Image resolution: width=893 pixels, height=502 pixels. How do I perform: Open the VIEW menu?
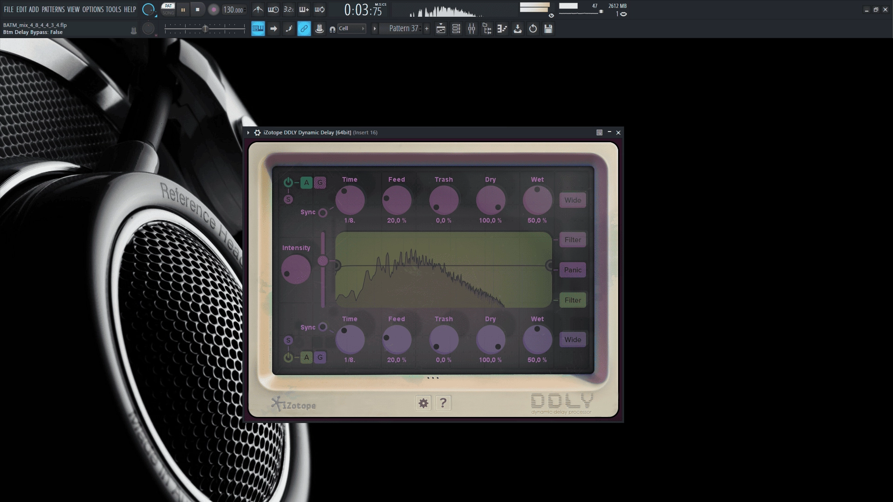click(x=73, y=9)
